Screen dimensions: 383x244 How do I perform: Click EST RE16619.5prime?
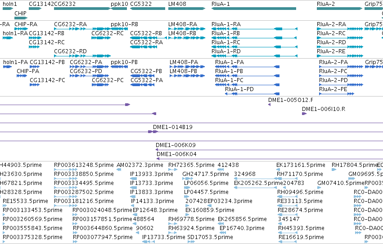pos(288,242)
